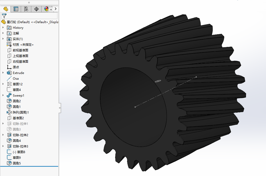The height and width of the screenshot is (176, 266).
Task: Expand the 切除-拉伸3 feature
Action: click(x=3, y=146)
